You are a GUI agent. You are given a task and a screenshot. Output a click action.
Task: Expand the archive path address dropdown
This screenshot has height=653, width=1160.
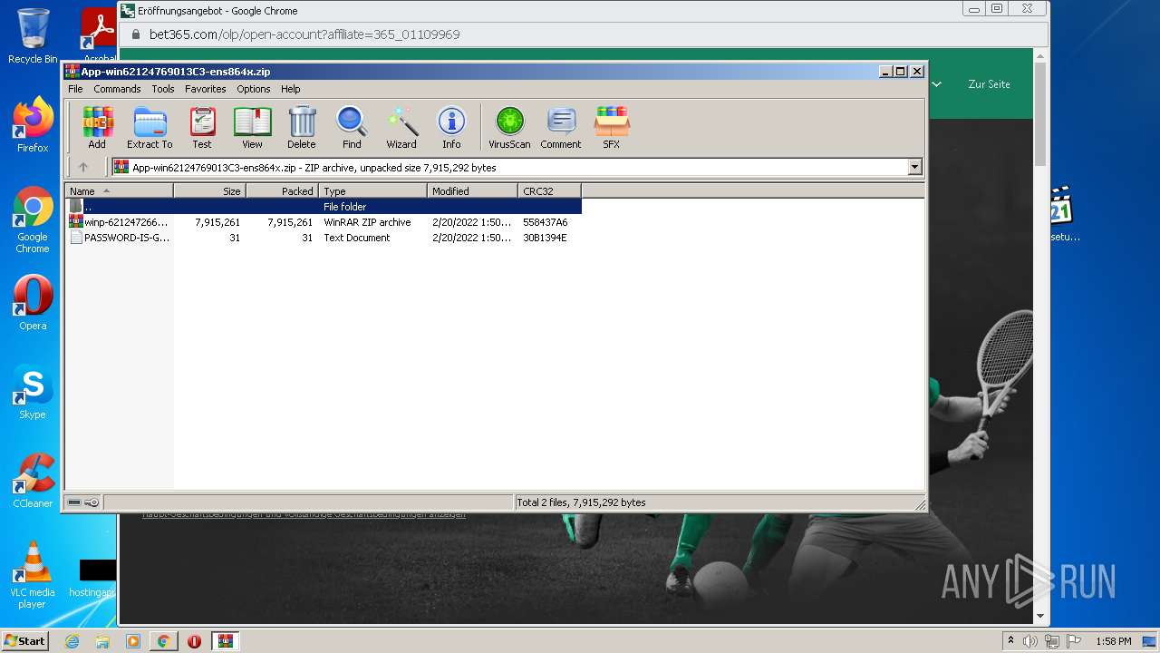click(x=914, y=167)
